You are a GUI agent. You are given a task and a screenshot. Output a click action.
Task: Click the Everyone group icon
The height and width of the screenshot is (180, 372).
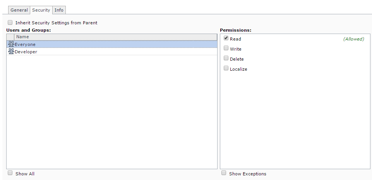coord(11,44)
